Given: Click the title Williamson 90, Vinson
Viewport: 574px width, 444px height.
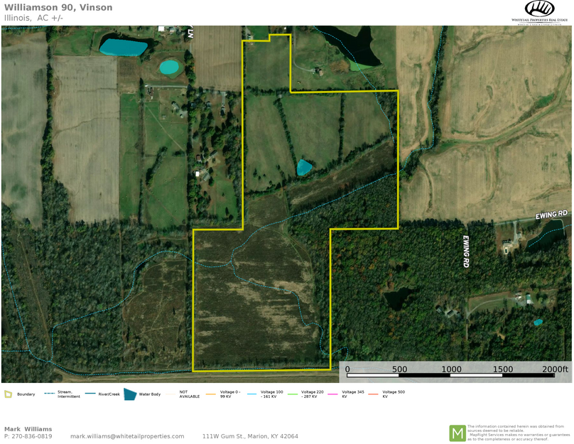Looking at the screenshot, I should 58,7.
